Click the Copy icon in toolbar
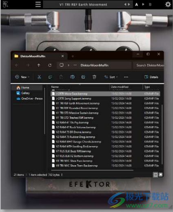Viewport: 173px width, 212px height. 50,77
